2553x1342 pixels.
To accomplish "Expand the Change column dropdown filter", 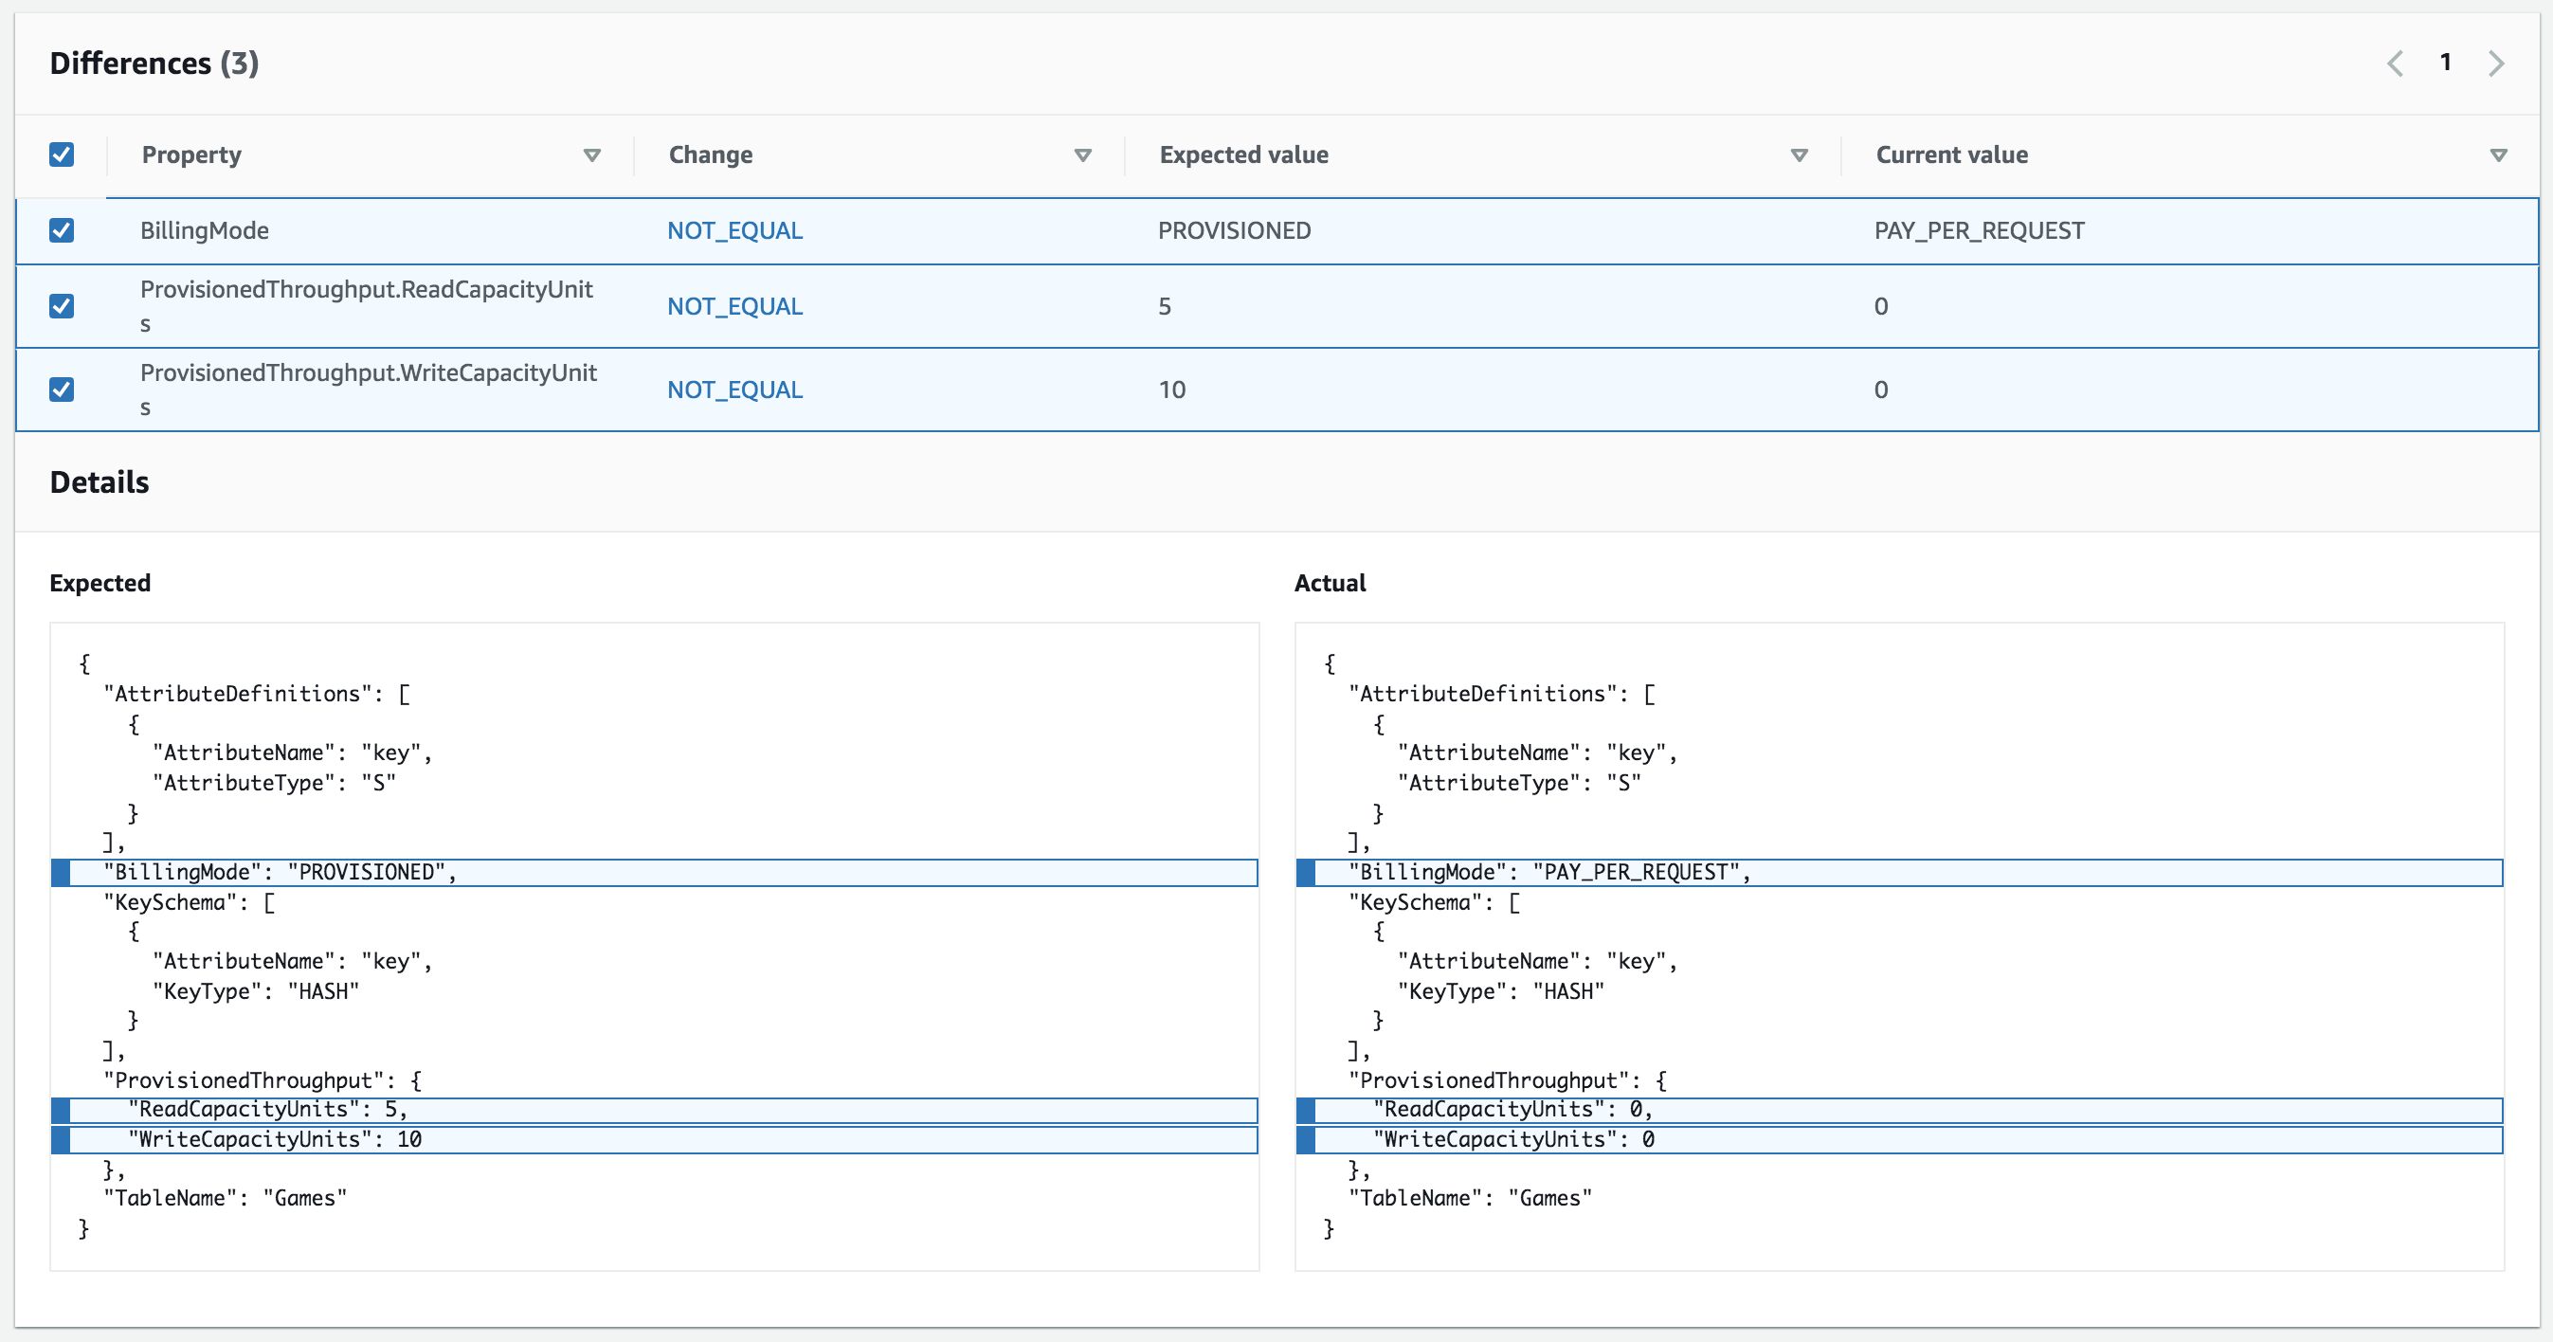I will click(x=1082, y=155).
